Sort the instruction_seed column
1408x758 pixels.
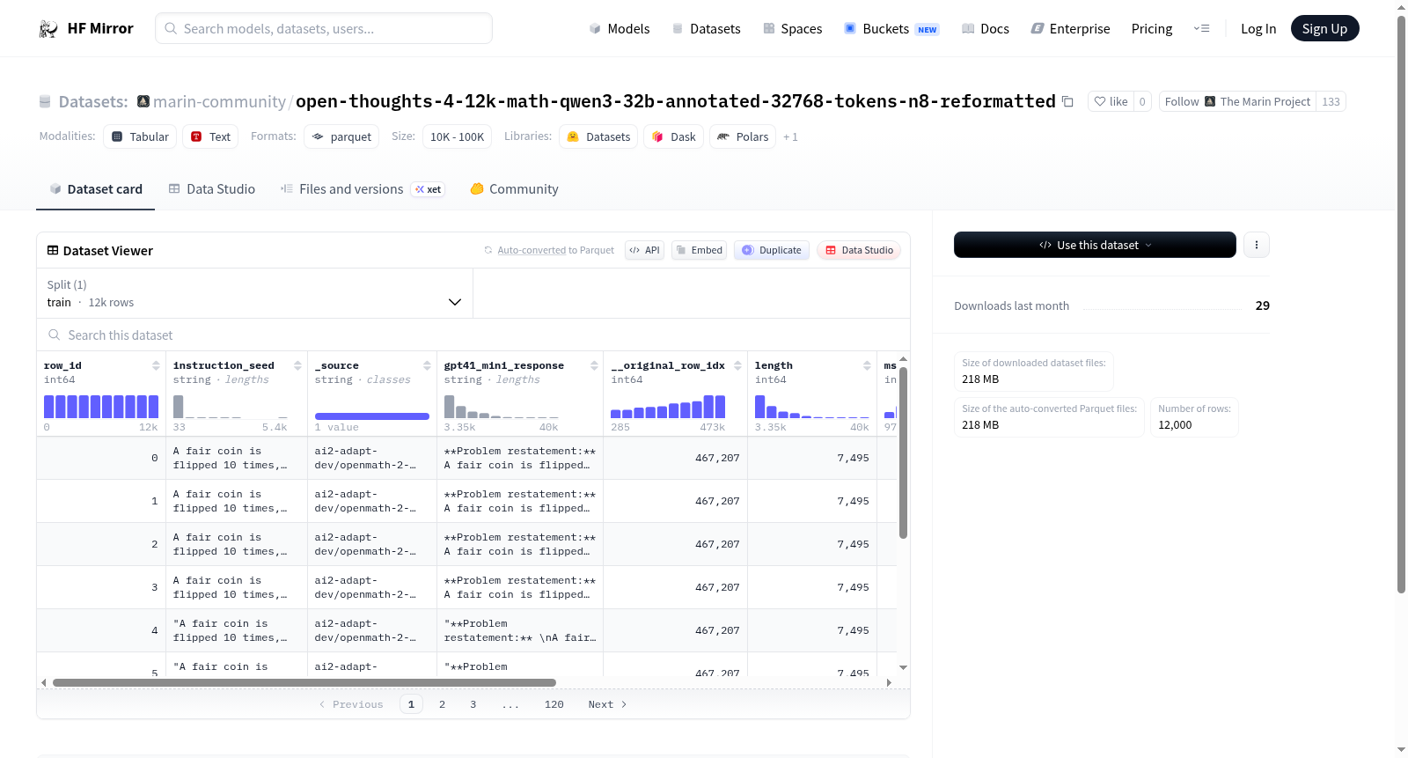297,365
